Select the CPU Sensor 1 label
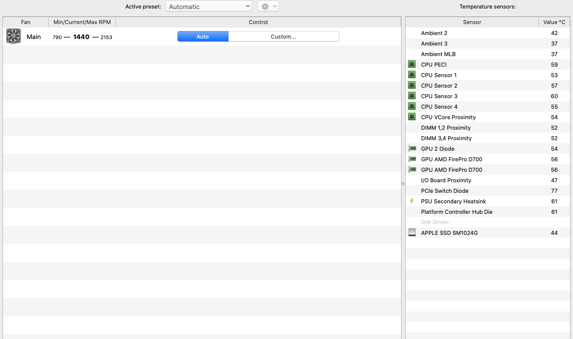The image size is (573, 339). click(439, 75)
